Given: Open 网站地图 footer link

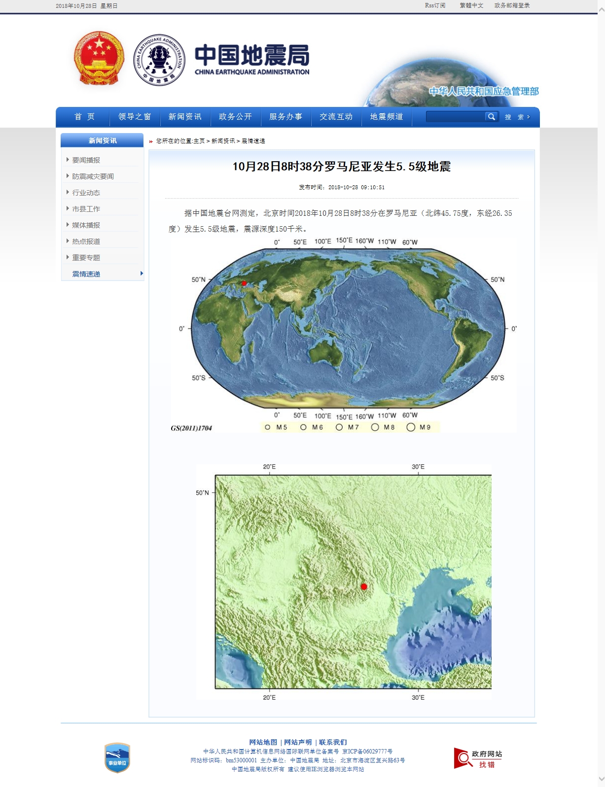Looking at the screenshot, I should [x=263, y=742].
